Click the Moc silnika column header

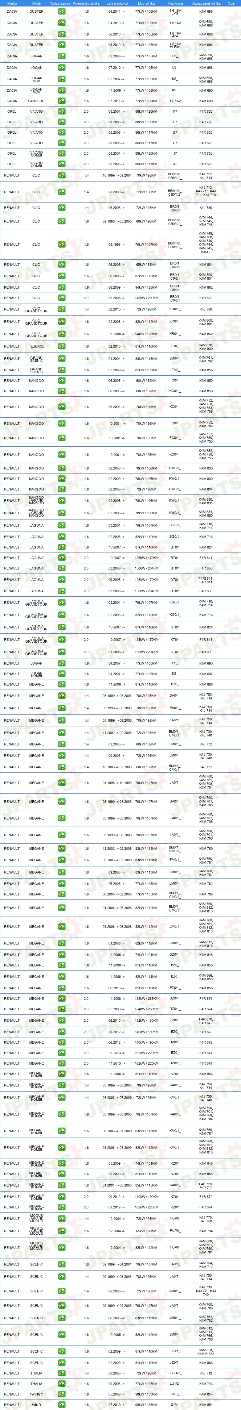(x=146, y=3)
